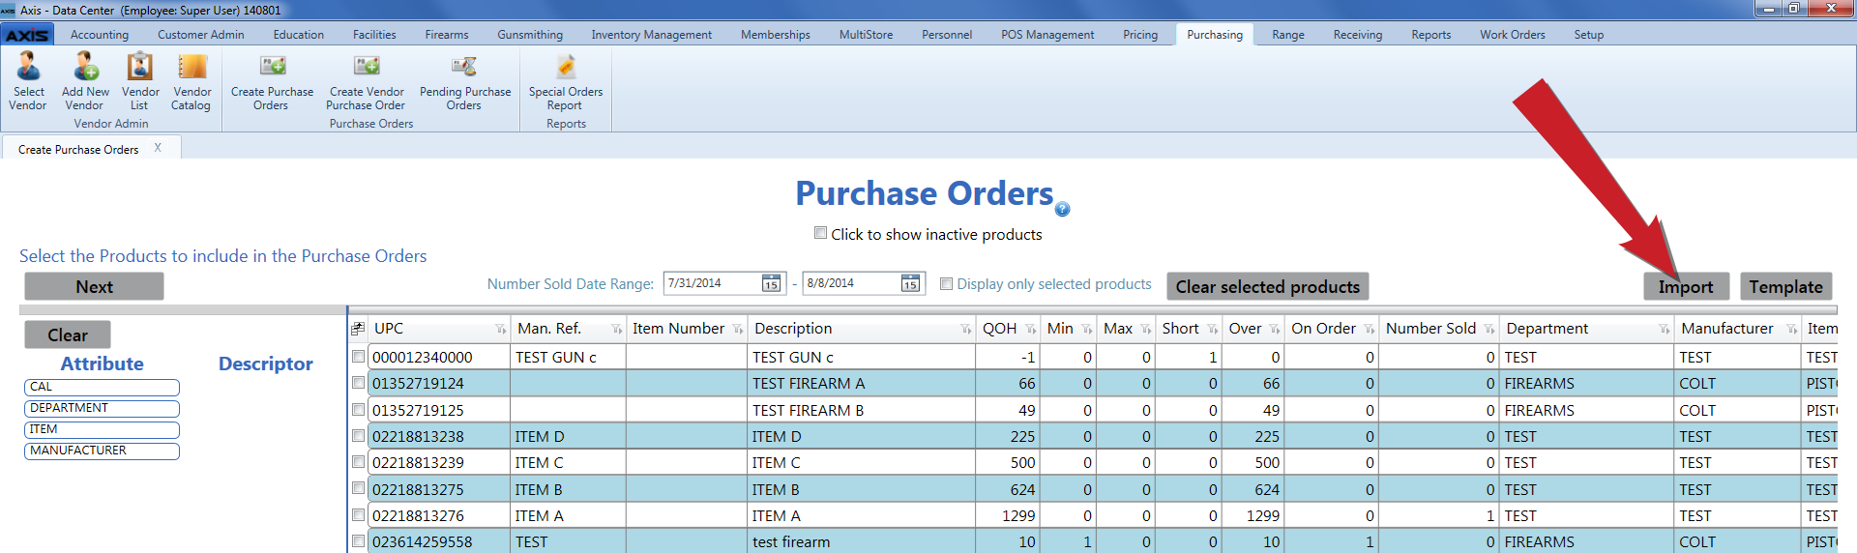Screen dimensions: 1857x553
Task: Select the DEPARTMENT attribute
Action: [x=102, y=408]
